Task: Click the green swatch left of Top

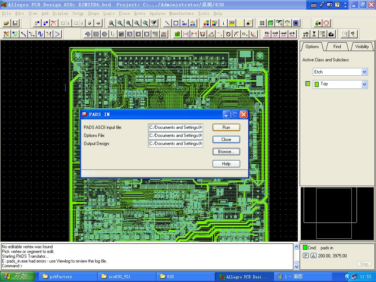Action: click(x=308, y=84)
